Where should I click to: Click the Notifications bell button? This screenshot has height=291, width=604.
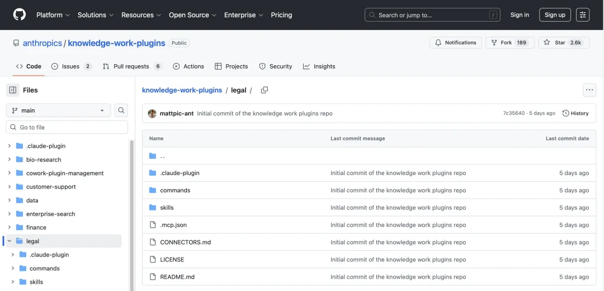coord(456,42)
